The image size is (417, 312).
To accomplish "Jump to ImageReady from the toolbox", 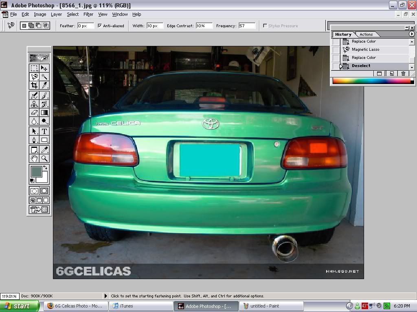I will (39, 209).
